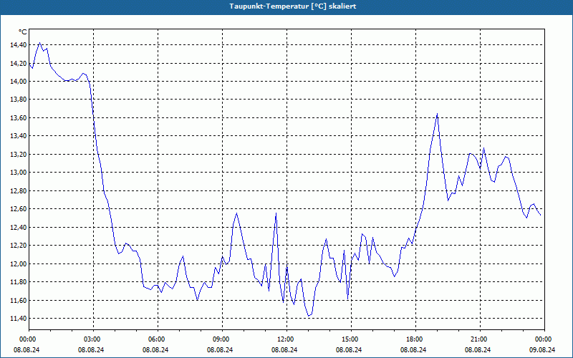Select the 14,40 y-axis label
Screen dimensions: 573x358
click(19, 45)
